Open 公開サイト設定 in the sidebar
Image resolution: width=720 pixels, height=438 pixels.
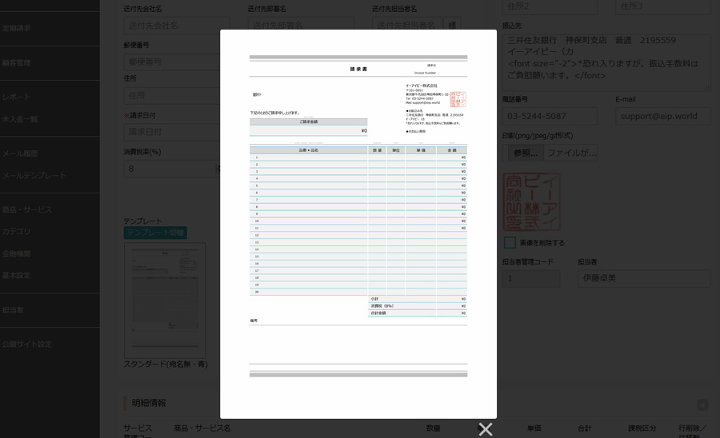point(26,344)
